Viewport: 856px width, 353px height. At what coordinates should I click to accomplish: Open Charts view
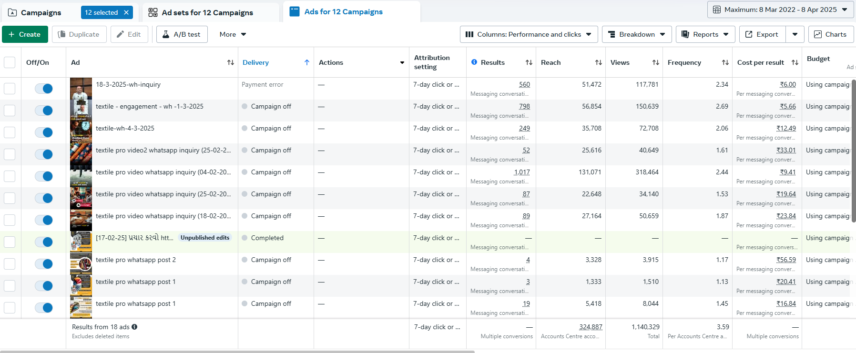(830, 34)
